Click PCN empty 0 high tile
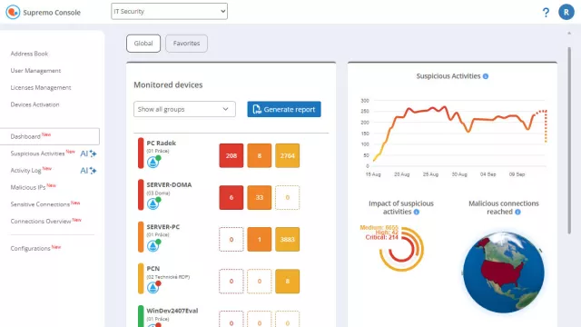Viewport: 581px width, 327px height. point(260,282)
